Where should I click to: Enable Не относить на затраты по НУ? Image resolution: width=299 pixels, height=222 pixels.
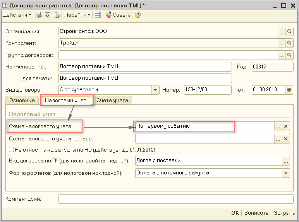pyautogui.click(x=11, y=150)
